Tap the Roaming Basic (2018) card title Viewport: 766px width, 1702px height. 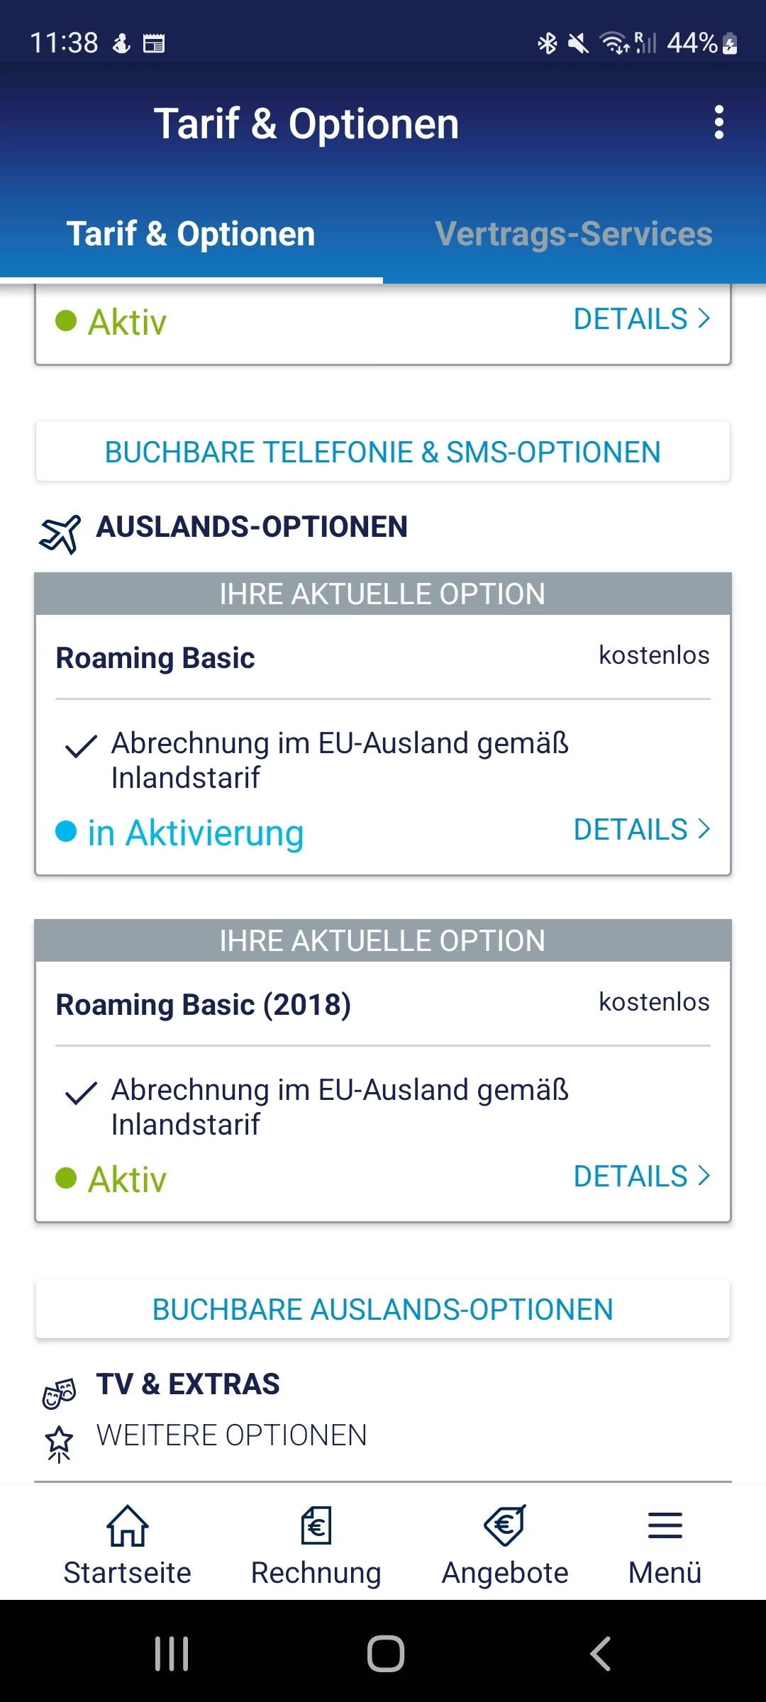(204, 1005)
